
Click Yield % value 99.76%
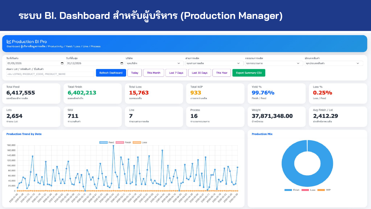[263, 93]
